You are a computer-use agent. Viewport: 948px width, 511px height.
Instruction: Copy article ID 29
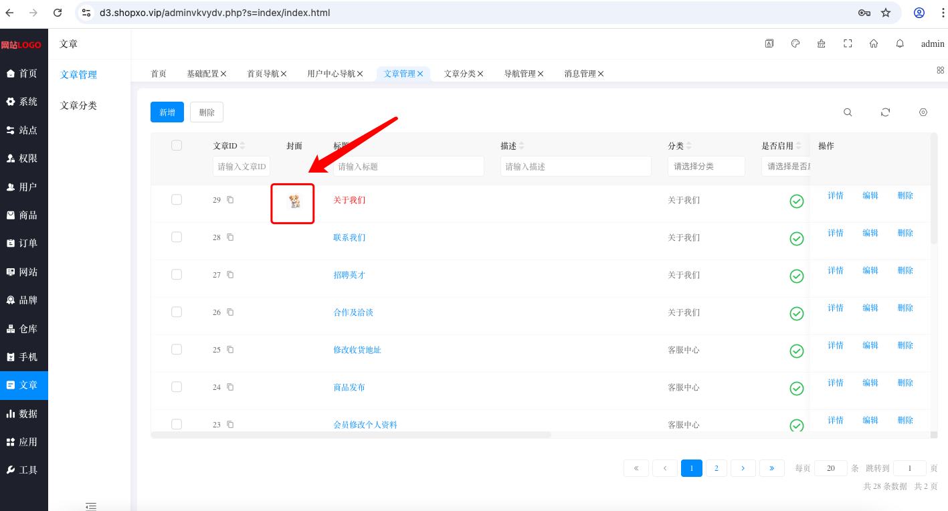tap(230, 200)
